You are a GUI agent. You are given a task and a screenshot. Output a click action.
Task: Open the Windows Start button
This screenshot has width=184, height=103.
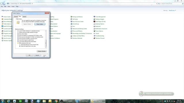click(3, 101)
